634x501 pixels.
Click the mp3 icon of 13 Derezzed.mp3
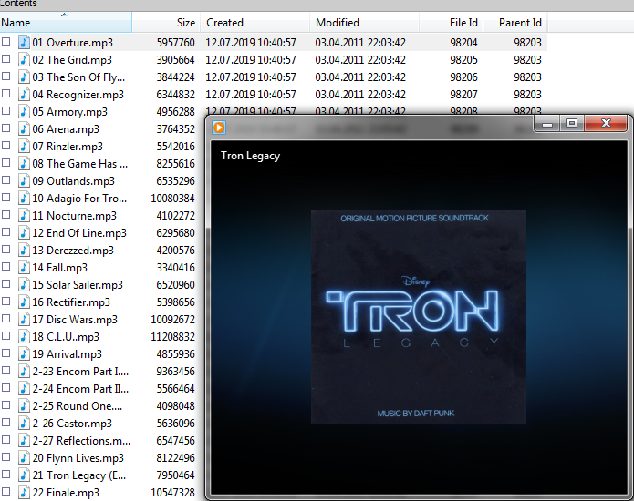coord(24,250)
